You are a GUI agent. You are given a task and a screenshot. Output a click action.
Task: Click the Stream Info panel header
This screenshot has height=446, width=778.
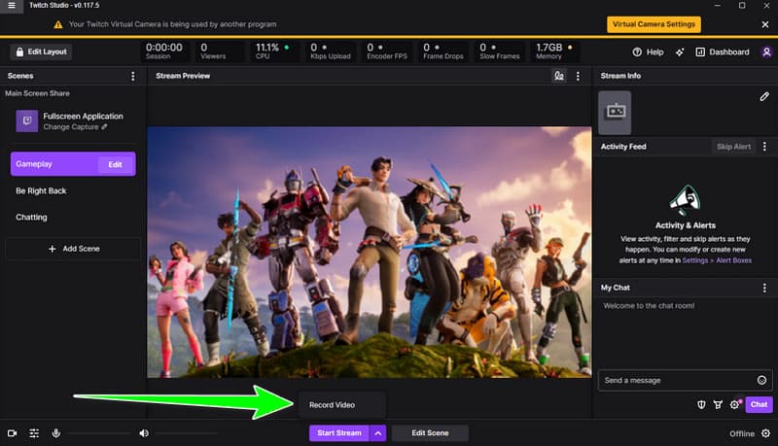[x=620, y=76]
